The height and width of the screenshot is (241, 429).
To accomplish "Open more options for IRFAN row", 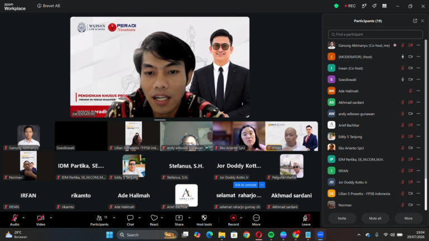I will tap(418, 171).
